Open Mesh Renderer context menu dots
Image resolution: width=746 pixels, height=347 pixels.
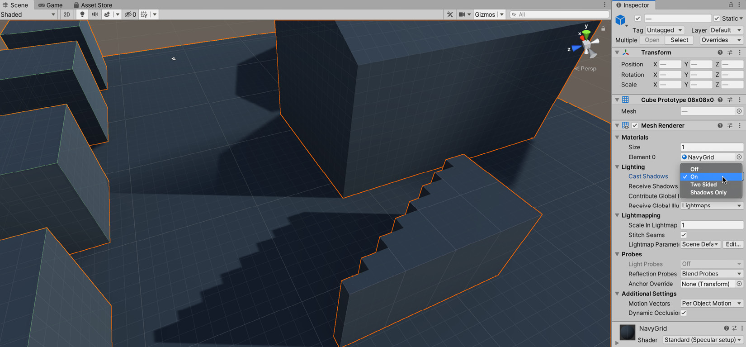(x=740, y=125)
